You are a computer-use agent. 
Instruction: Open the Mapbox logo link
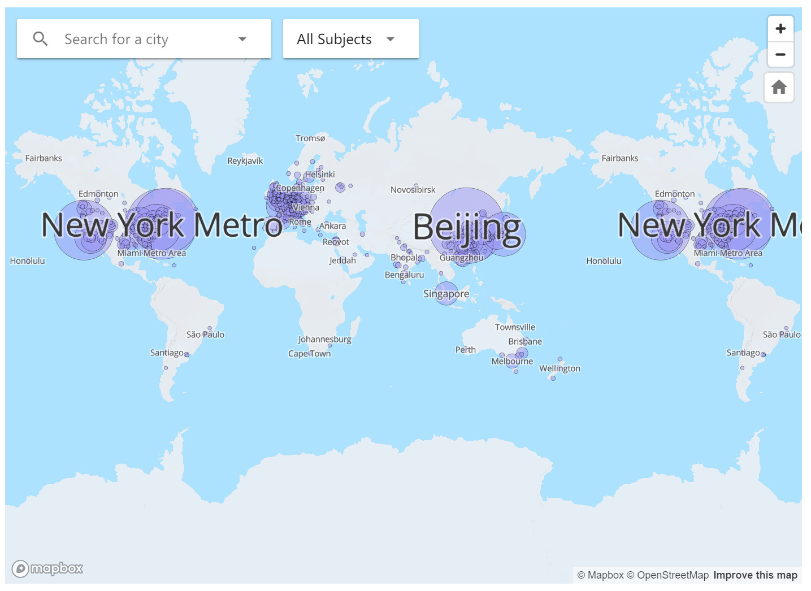click(x=47, y=568)
